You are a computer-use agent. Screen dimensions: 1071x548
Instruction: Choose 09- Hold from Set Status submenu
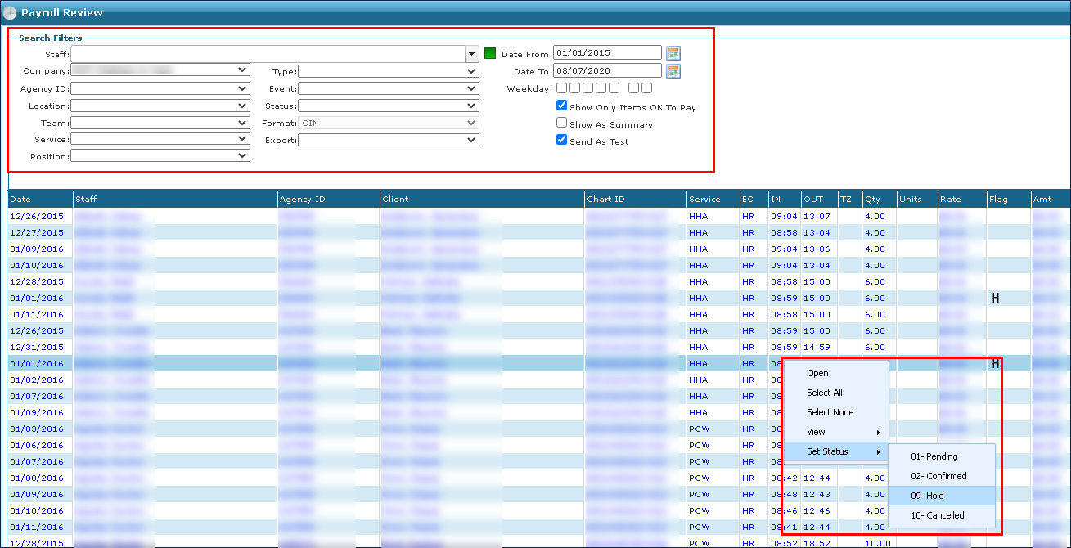point(927,496)
